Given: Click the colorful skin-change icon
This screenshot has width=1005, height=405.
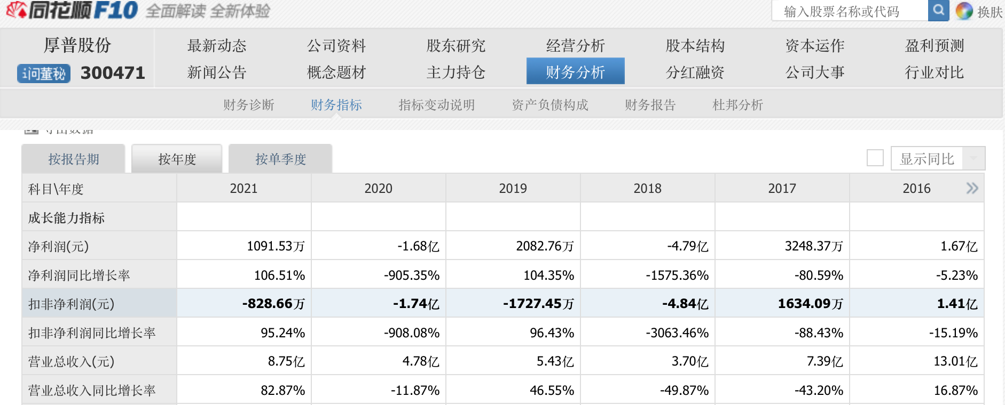Looking at the screenshot, I should point(964,11).
